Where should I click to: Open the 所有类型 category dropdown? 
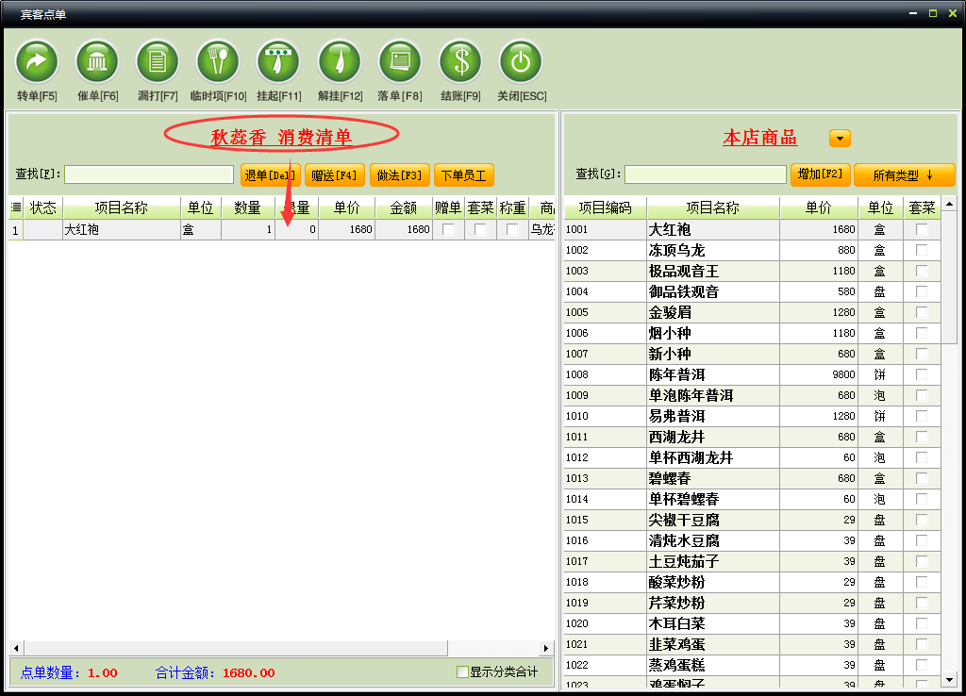tap(904, 175)
